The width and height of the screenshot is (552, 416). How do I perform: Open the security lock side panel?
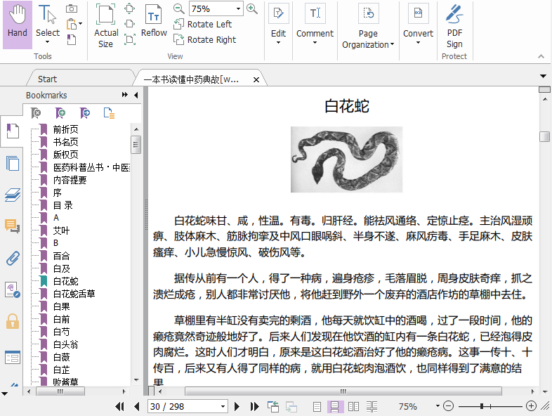[x=12, y=321]
